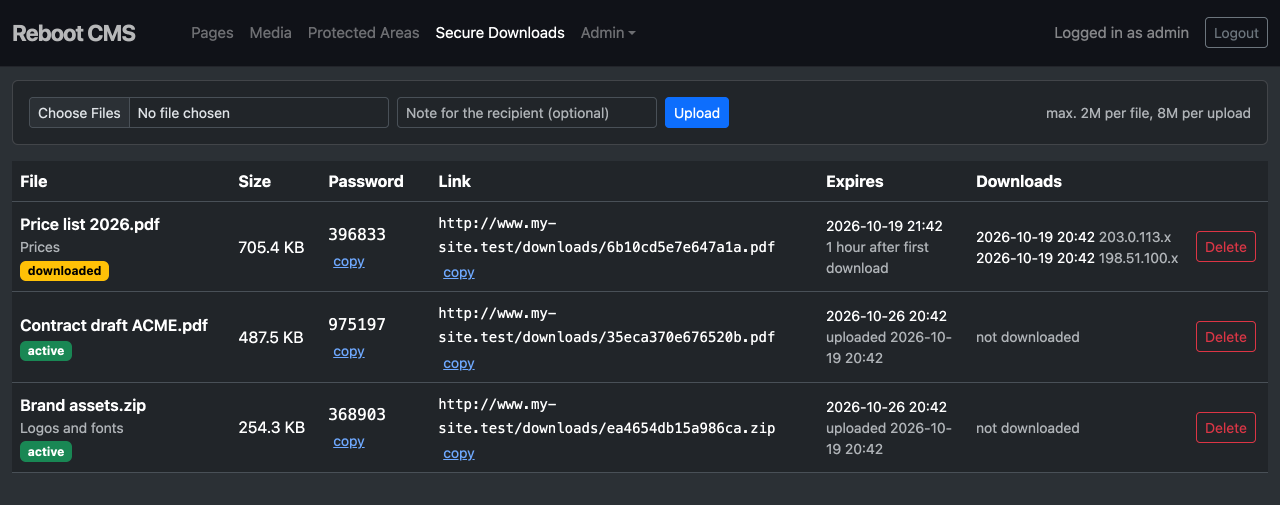The width and height of the screenshot is (1280, 505).
Task: Delete Brand assets.zip
Action: pos(1225,427)
